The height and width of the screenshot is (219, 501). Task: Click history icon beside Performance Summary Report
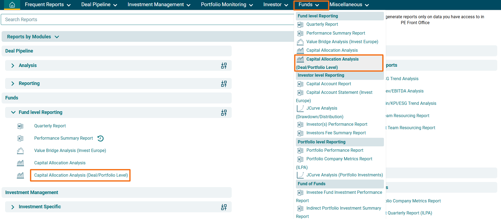point(100,138)
